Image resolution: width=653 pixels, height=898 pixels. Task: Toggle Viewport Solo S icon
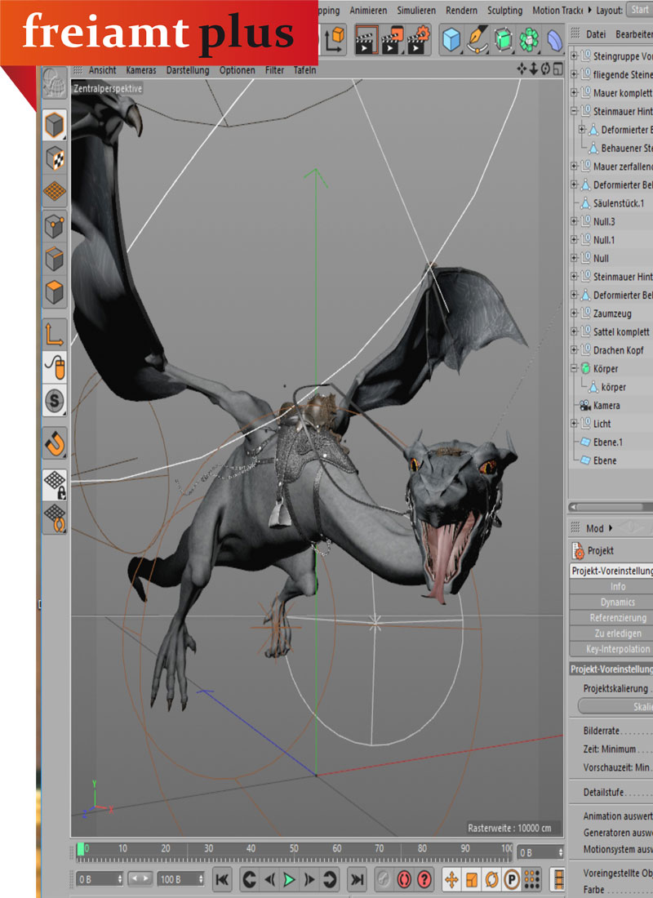55,400
